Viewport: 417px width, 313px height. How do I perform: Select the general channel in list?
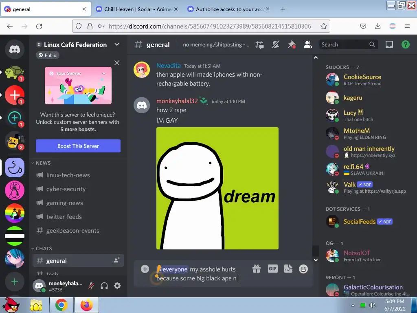click(x=78, y=260)
